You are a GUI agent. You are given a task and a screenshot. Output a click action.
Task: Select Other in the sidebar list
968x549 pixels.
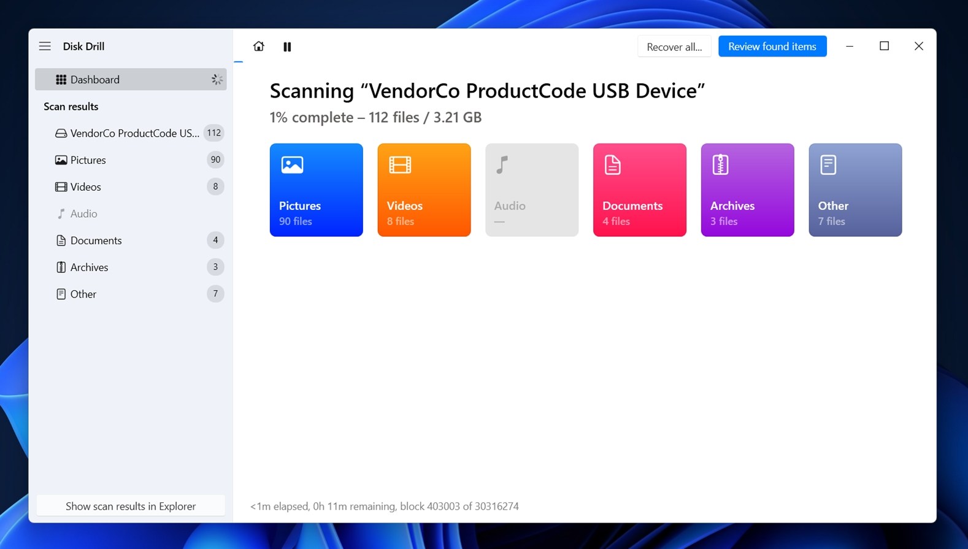click(83, 294)
